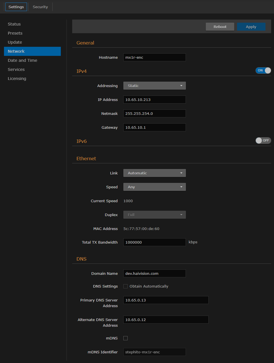Navigate to Presets settings
274x363 pixels.
[15, 33]
